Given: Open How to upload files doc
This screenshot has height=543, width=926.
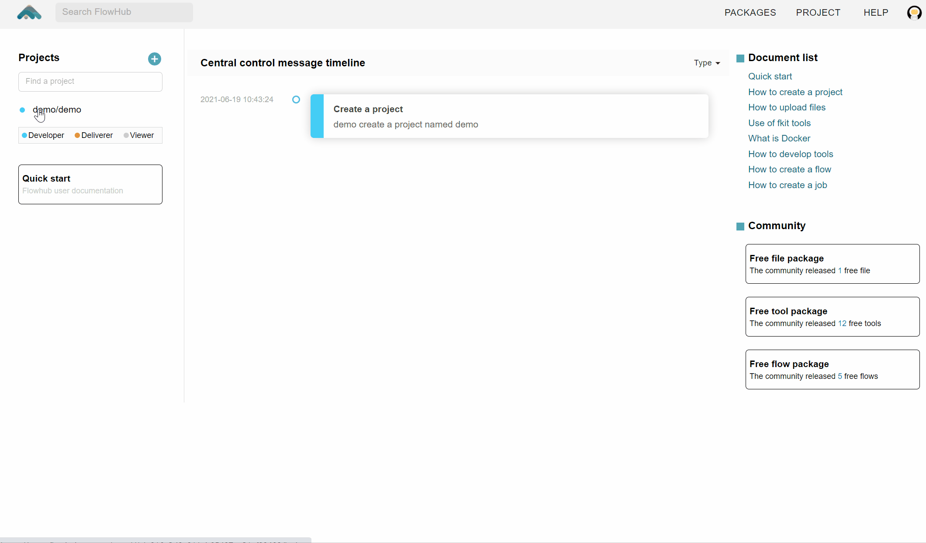Looking at the screenshot, I should pos(787,107).
